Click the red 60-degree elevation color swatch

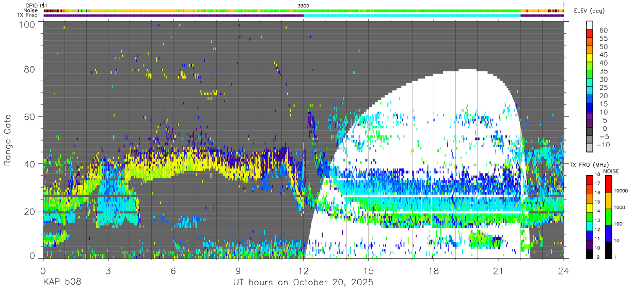coord(590,33)
